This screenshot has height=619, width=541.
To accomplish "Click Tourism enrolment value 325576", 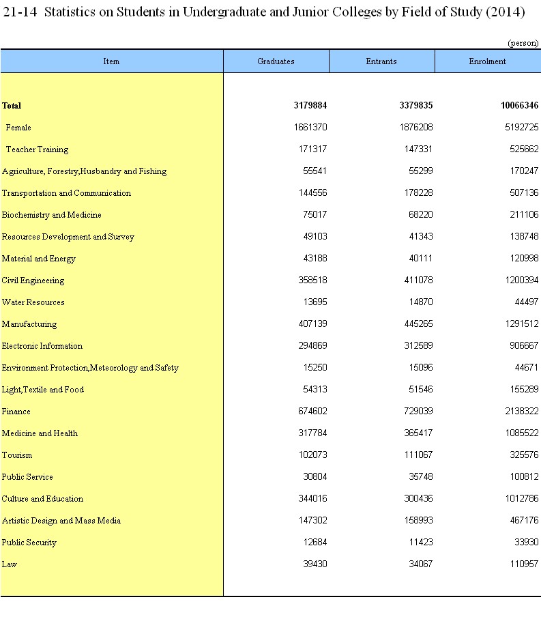I will point(524,455).
